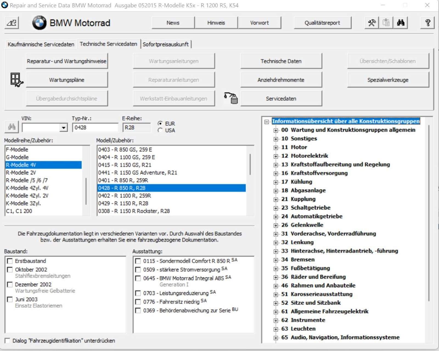Image resolution: width=439 pixels, height=351 pixels.
Task: Open the Vorwort button
Action: click(260, 23)
